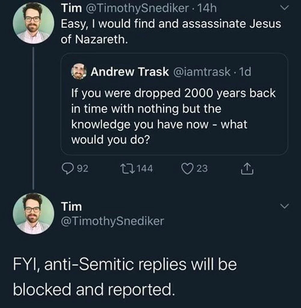The width and height of the screenshot is (301, 308).
Task: Click the @TimothySnediker handle in the top tweet
Action: pyautogui.click(x=137, y=9)
